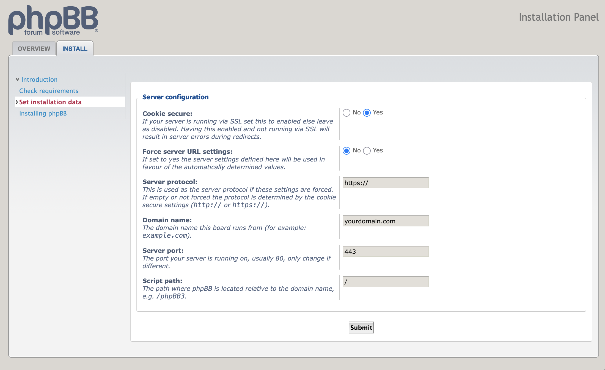
Task: Select No for Force server URL settings
Action: click(x=346, y=151)
